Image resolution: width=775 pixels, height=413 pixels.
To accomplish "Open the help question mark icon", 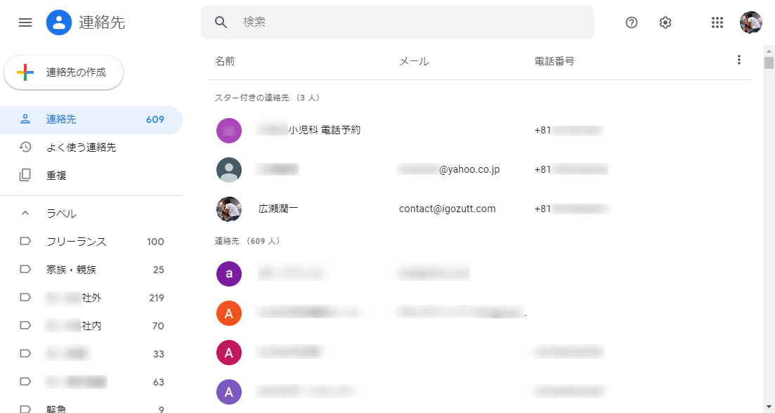I will [x=632, y=22].
